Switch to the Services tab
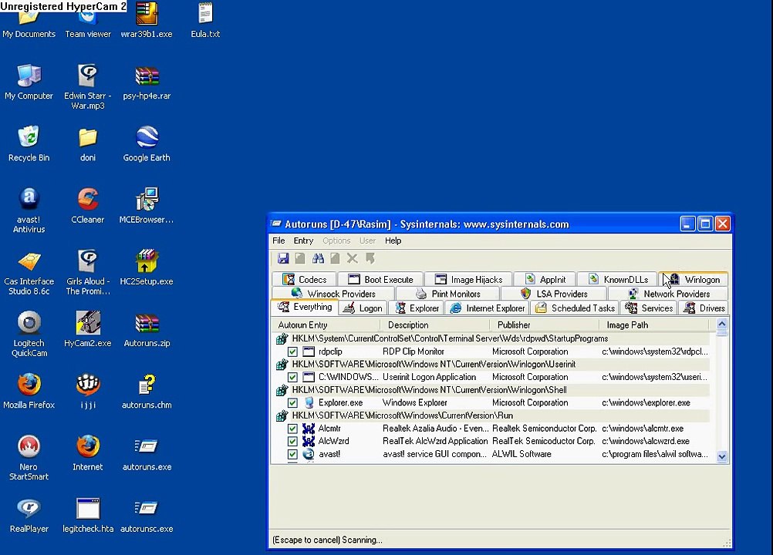This screenshot has width=773, height=555. tap(649, 308)
